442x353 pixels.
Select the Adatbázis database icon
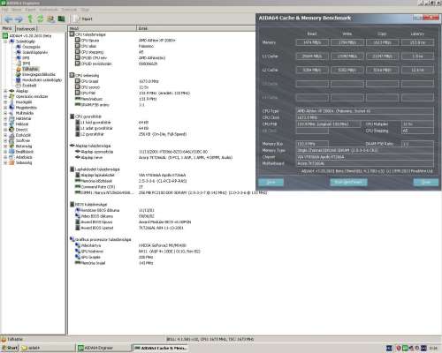tap(11, 157)
